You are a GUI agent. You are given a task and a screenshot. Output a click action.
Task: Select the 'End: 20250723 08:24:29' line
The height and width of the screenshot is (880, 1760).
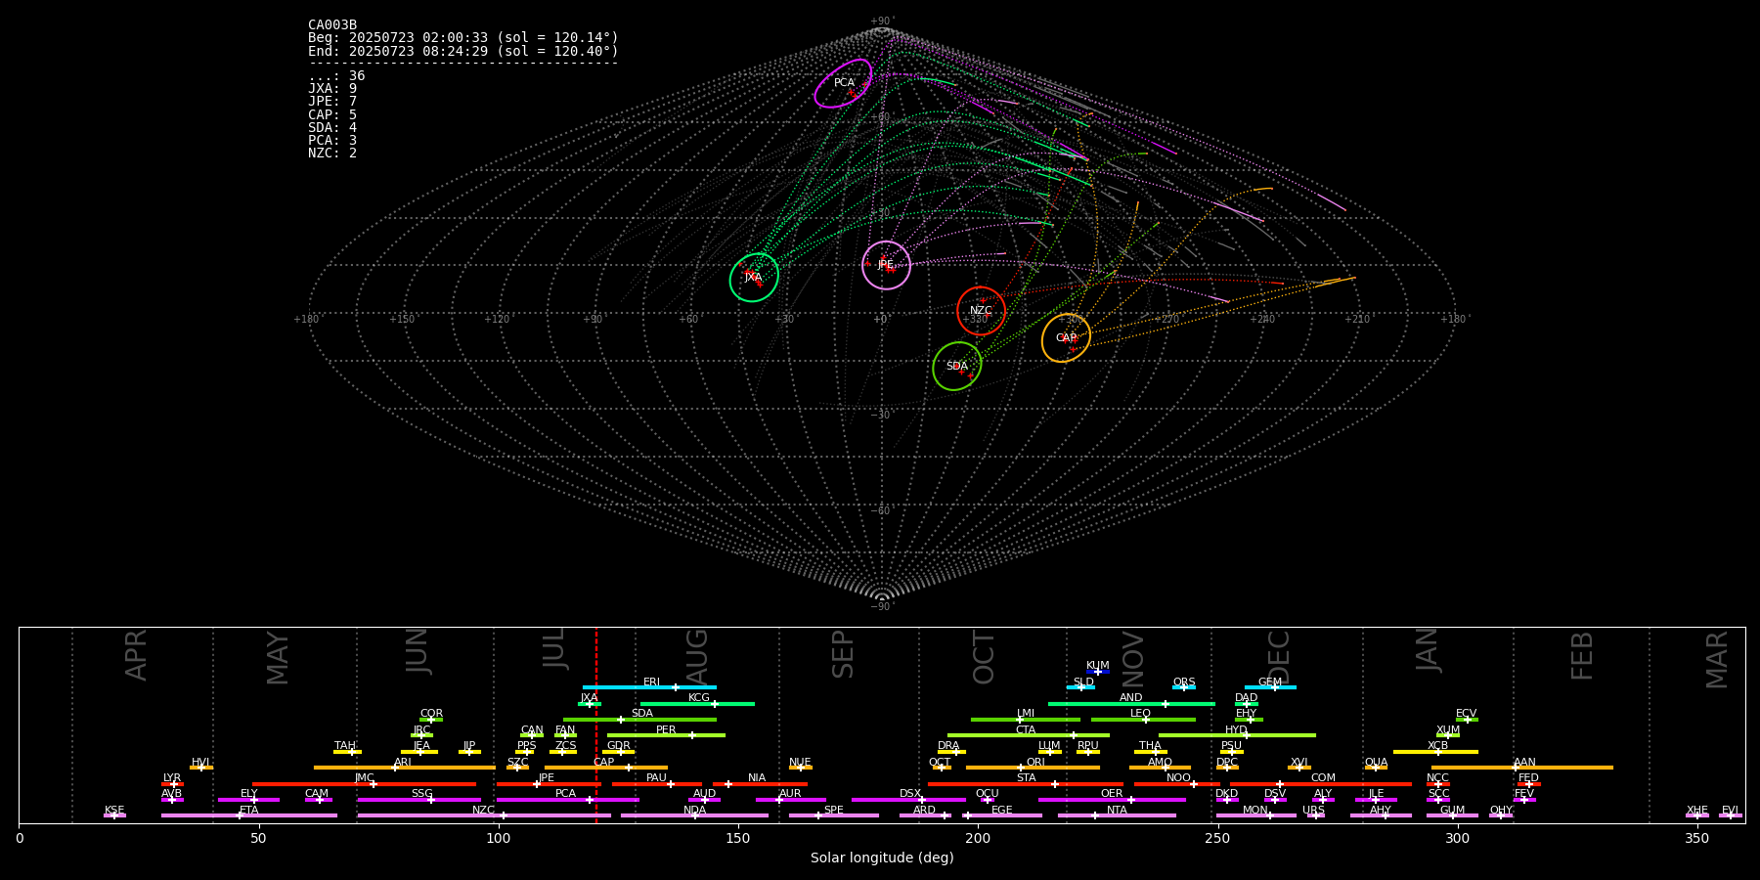click(x=463, y=51)
